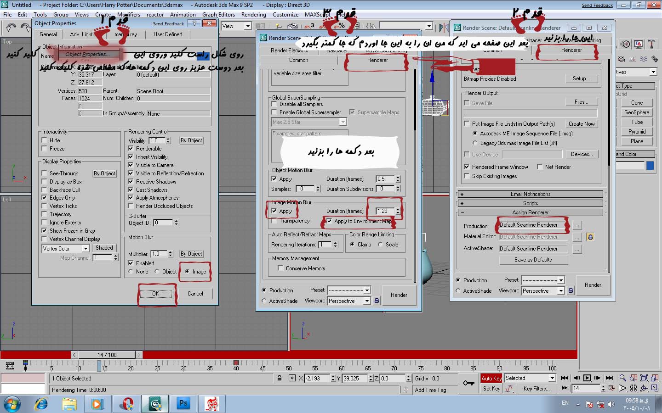Click the Windows Start button
662x413 pixels.
click(12, 404)
